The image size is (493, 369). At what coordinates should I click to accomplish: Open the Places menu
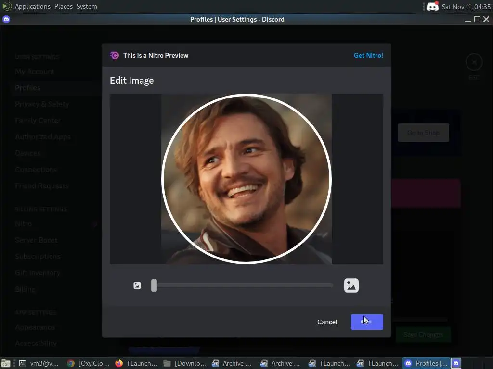(63, 6)
